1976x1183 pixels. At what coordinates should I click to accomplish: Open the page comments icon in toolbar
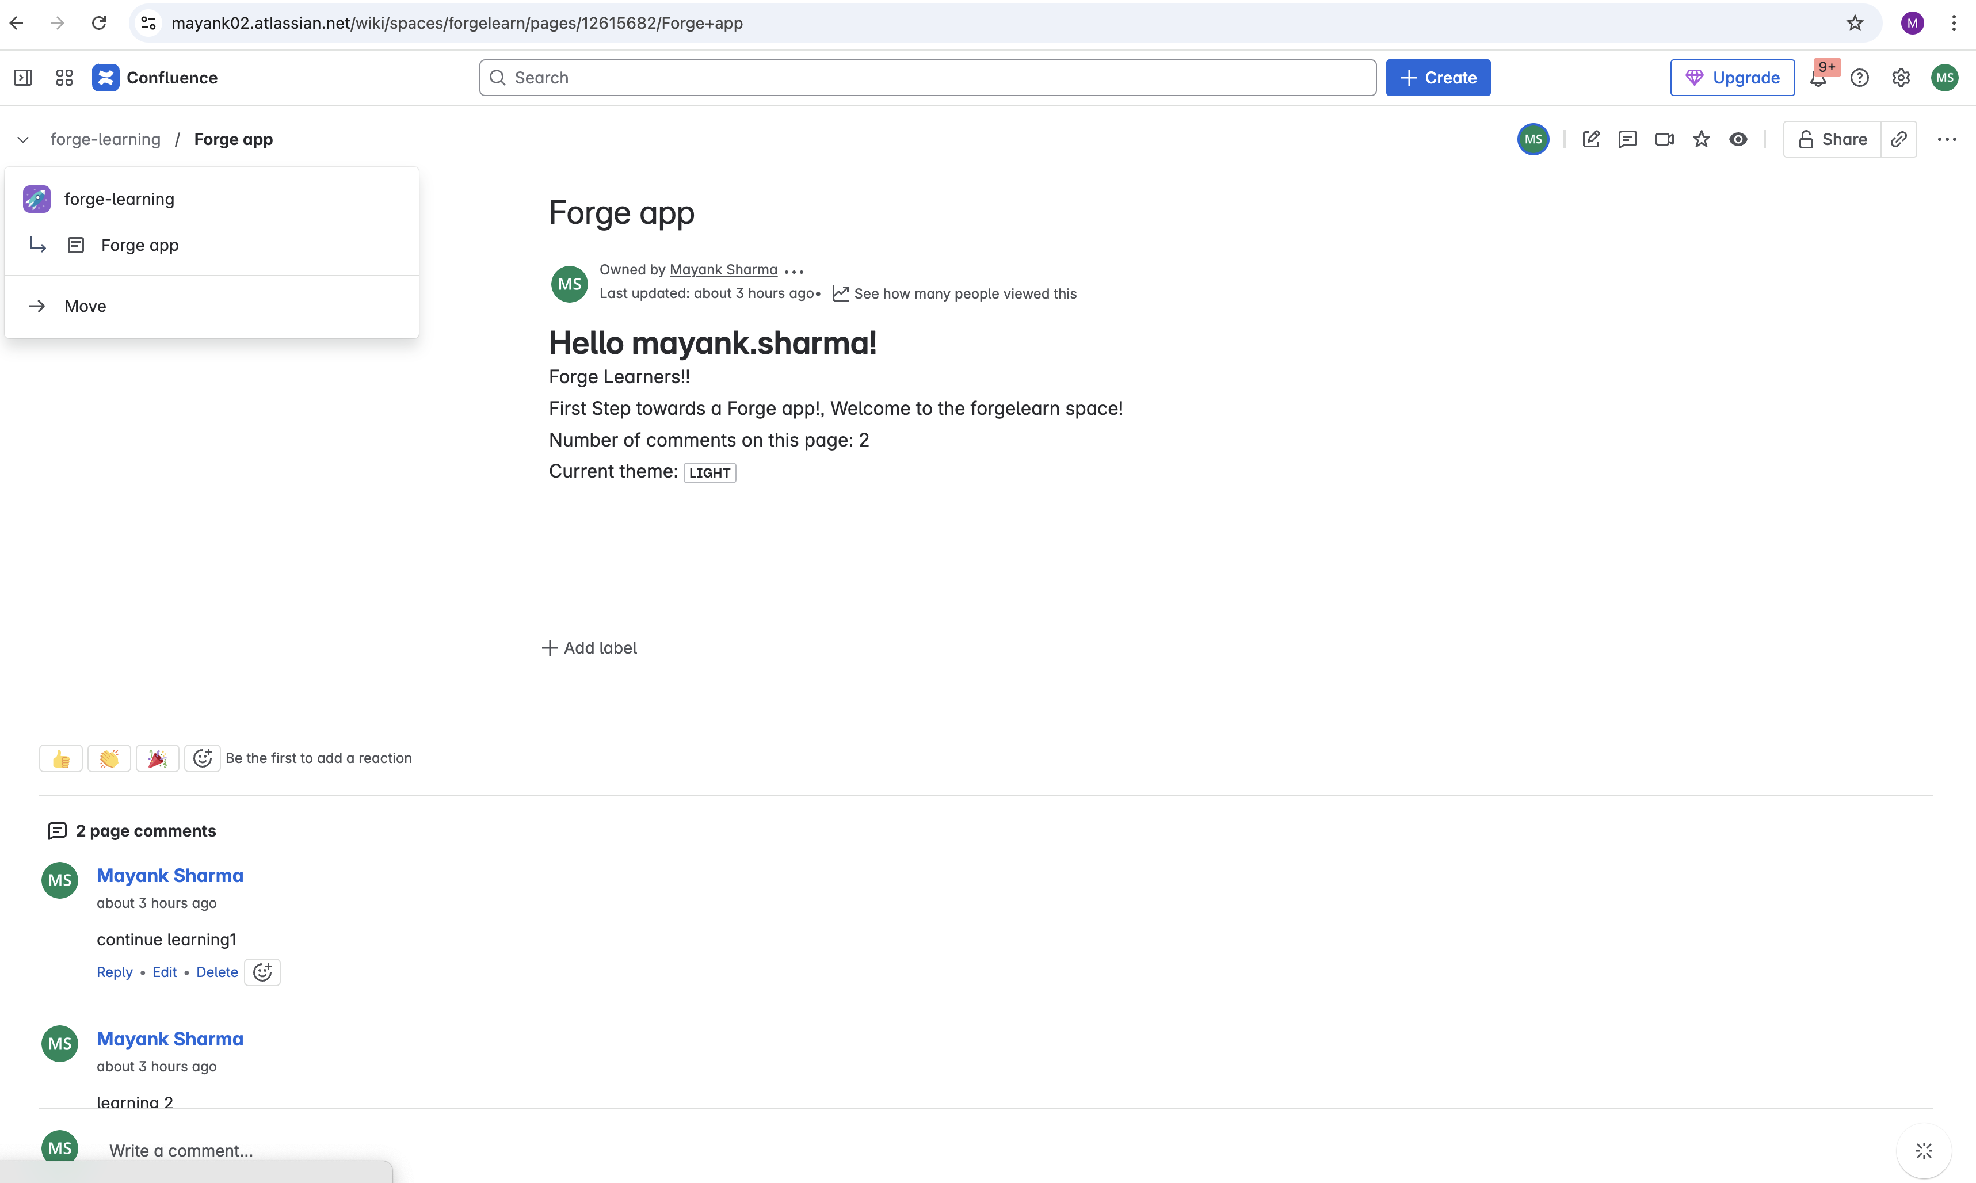click(1627, 139)
